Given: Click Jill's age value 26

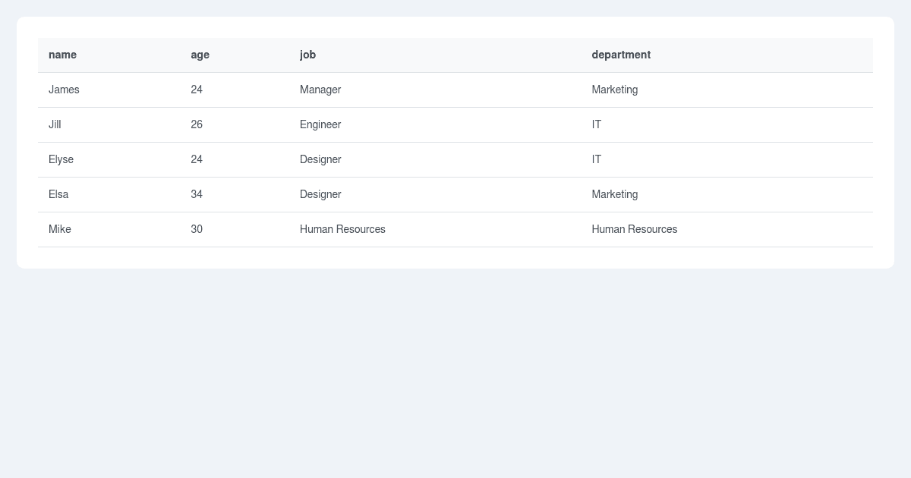Looking at the screenshot, I should [x=235, y=124].
